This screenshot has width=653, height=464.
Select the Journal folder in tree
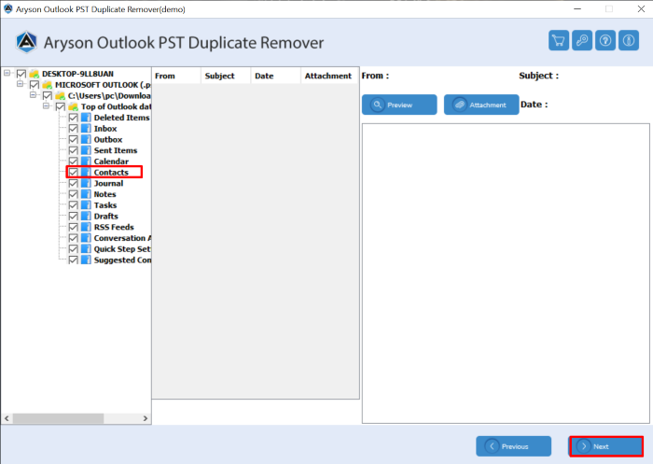(x=108, y=184)
